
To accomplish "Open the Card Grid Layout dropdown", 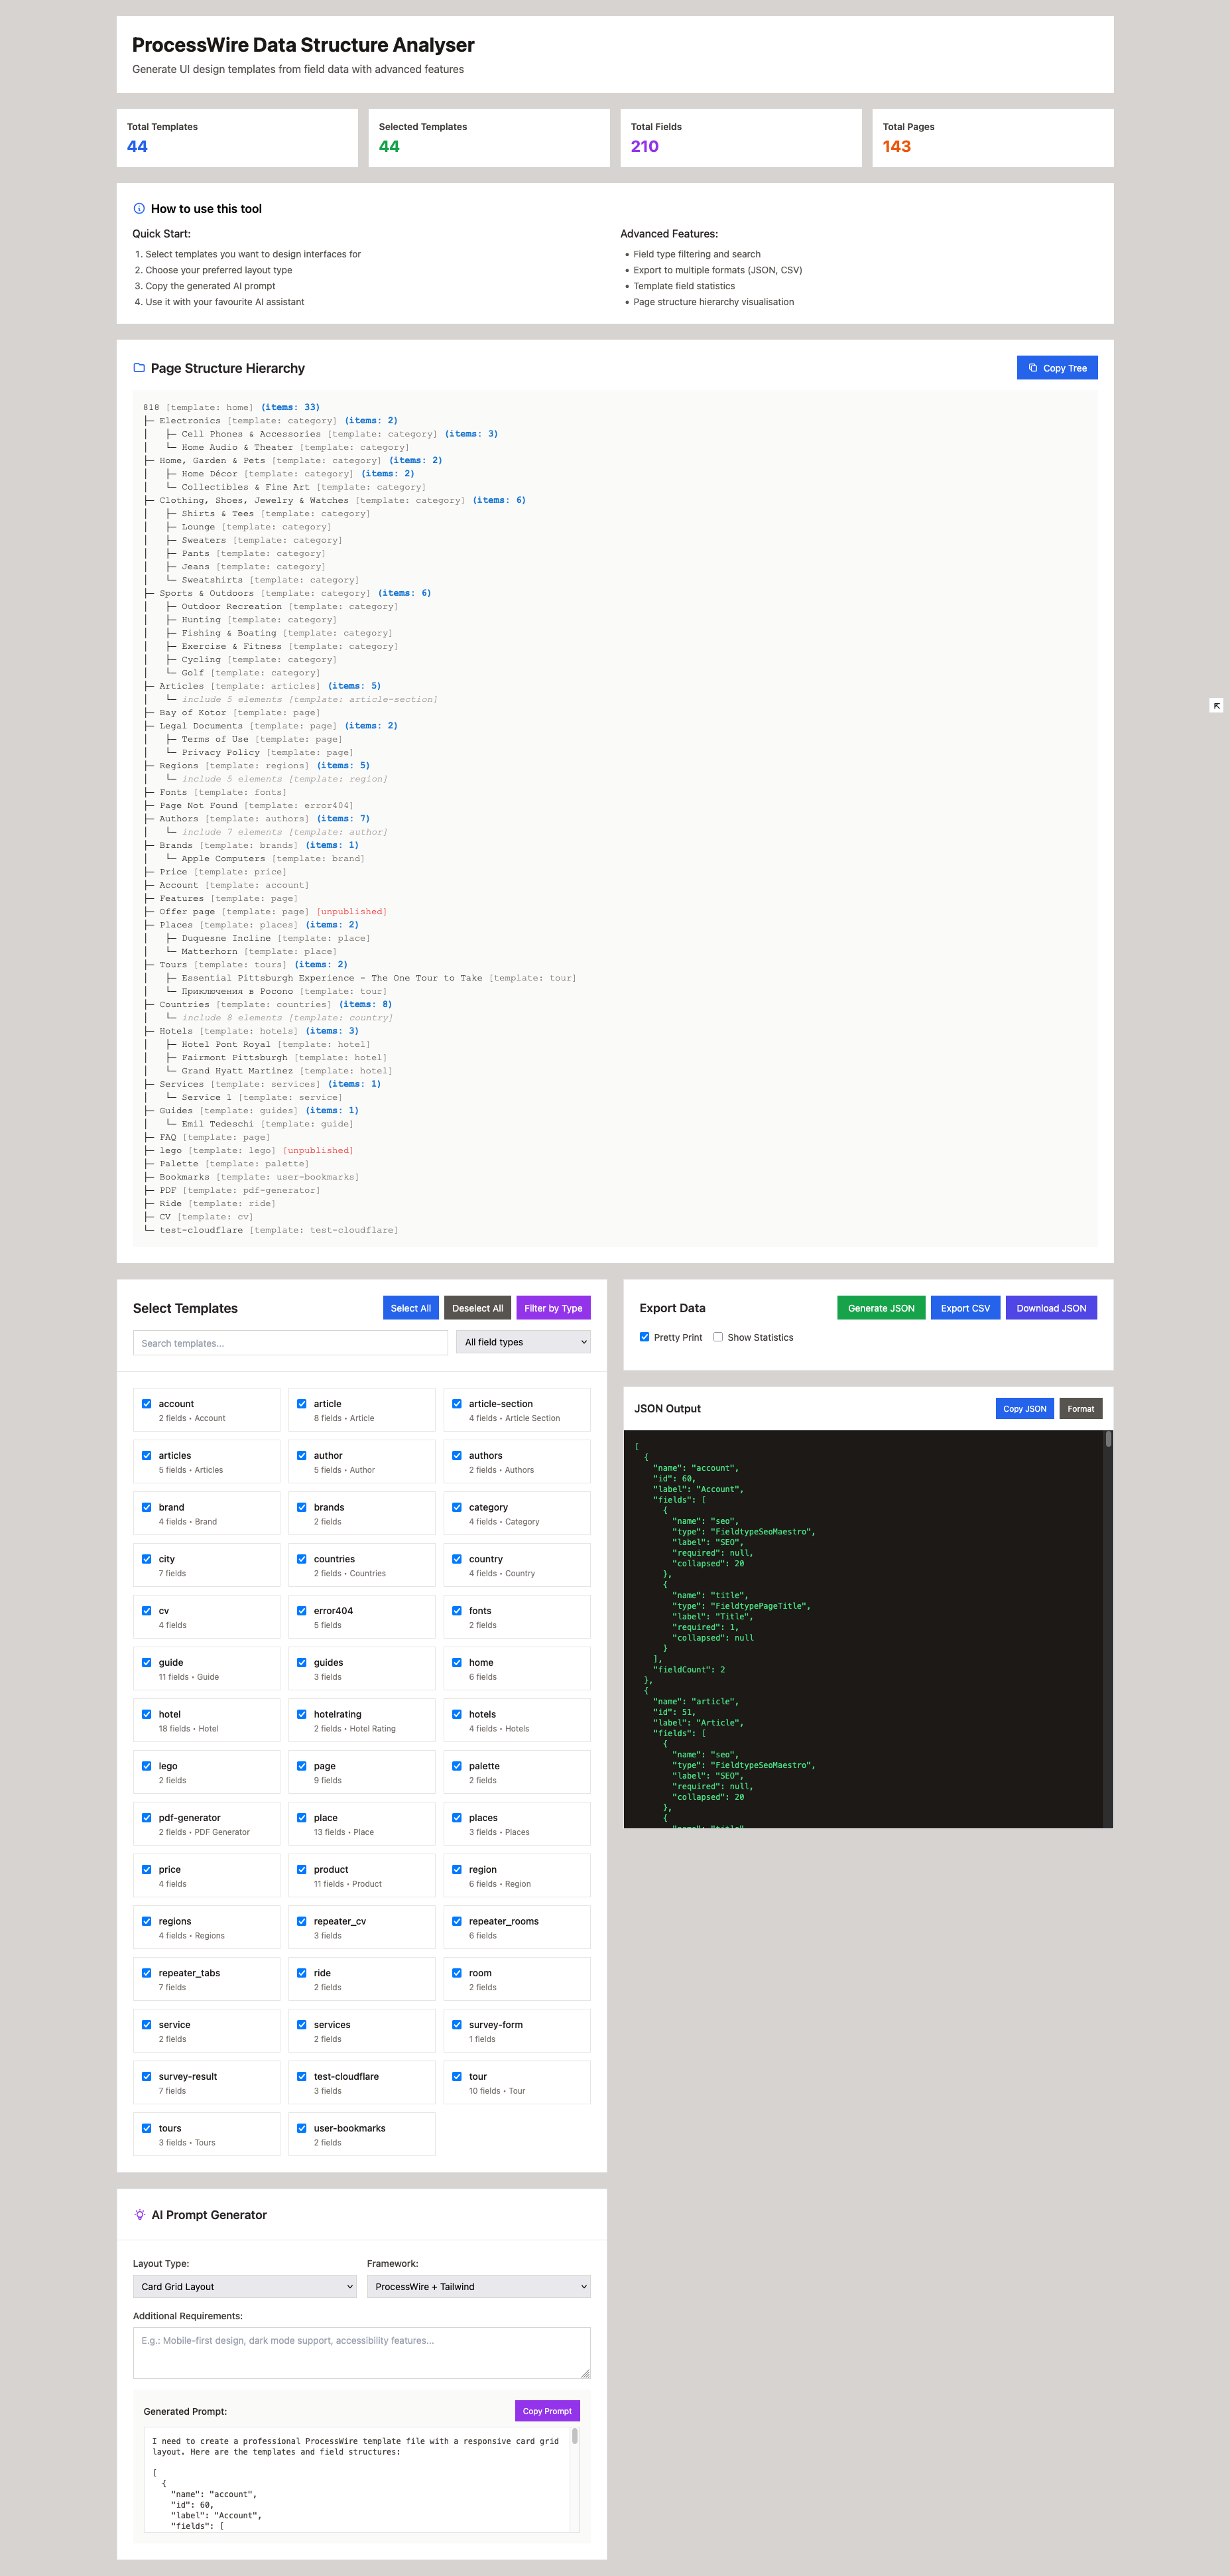I will [245, 2286].
